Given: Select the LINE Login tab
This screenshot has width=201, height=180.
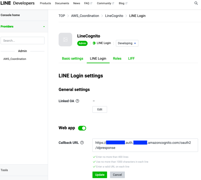Looking at the screenshot, I should tap(98, 58).
